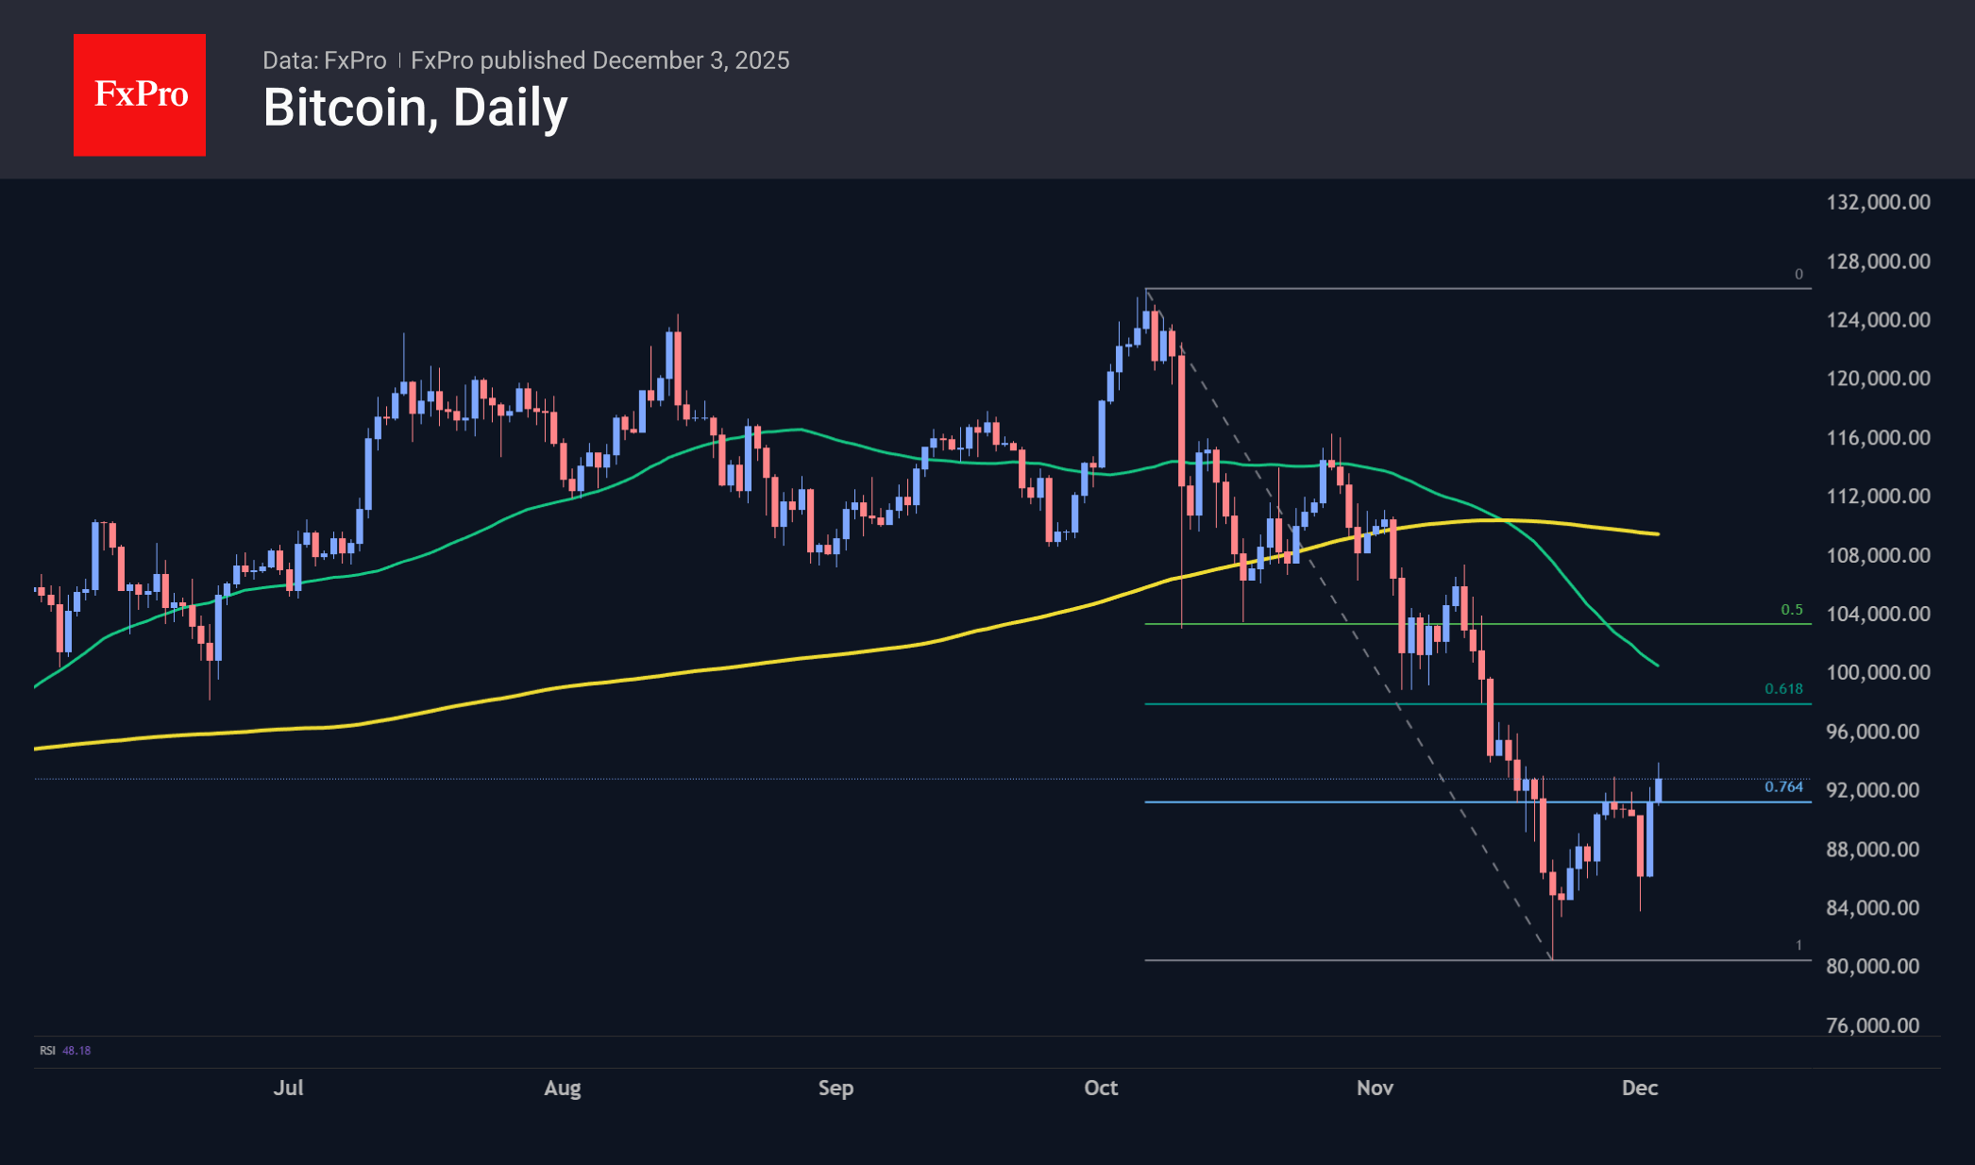This screenshot has height=1165, width=1975.
Task: Click the Data: FxPro source text
Action: click(324, 60)
